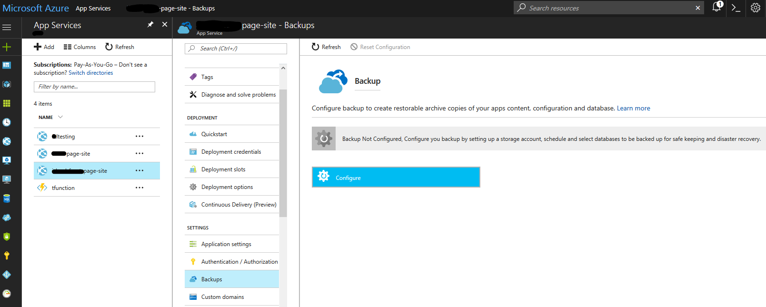766x307 pixels.
Task: Expand the NAME column sort chevron
Action: 60,117
